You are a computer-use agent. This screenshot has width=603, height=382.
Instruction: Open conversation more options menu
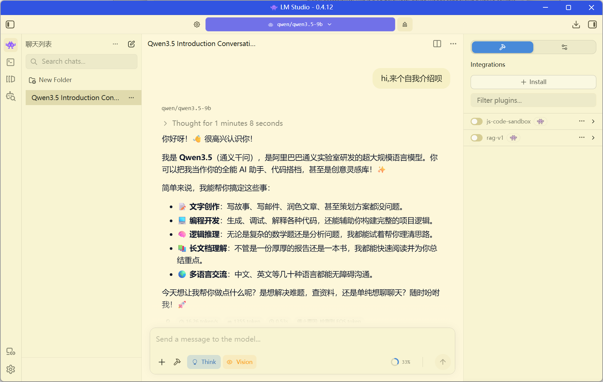coord(453,44)
